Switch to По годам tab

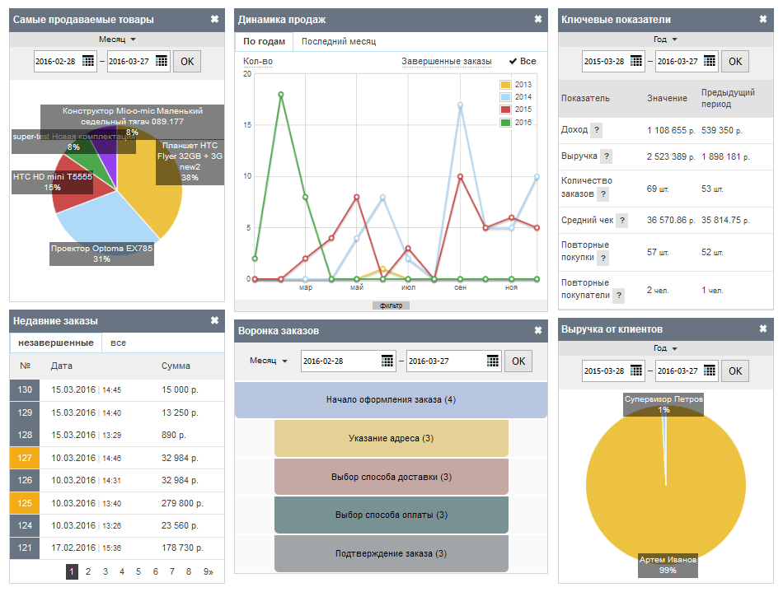tap(265, 41)
